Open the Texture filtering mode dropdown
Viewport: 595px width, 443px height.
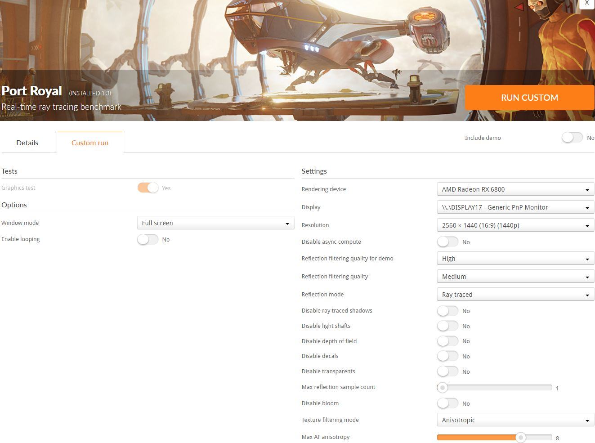click(x=515, y=420)
